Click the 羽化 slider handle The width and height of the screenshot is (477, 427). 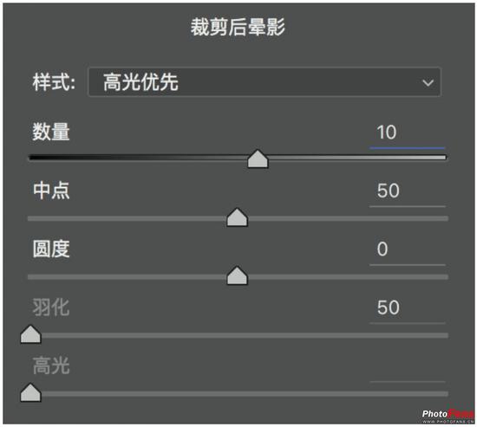(30, 334)
